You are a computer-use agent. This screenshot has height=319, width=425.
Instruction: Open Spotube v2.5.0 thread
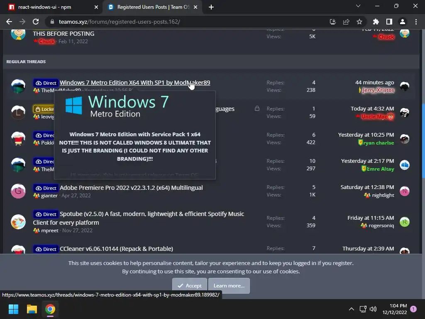[x=139, y=218]
